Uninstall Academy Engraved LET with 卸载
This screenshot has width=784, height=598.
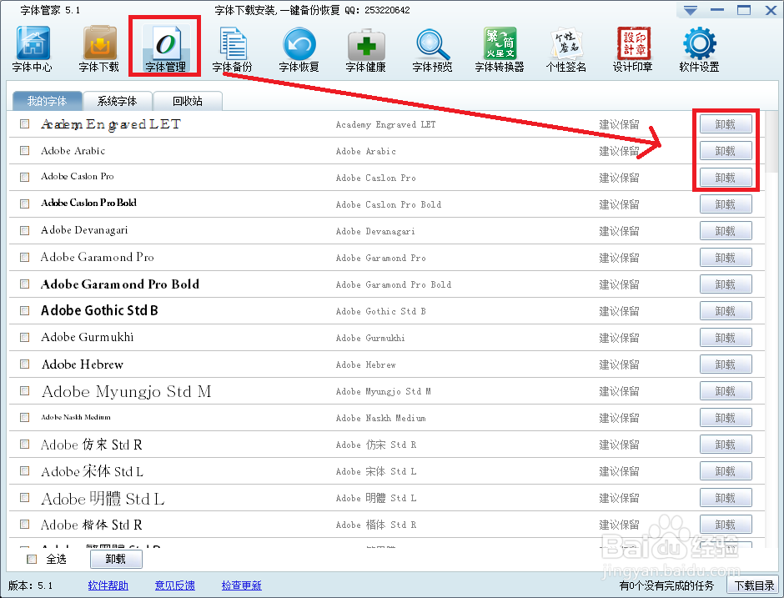(726, 124)
